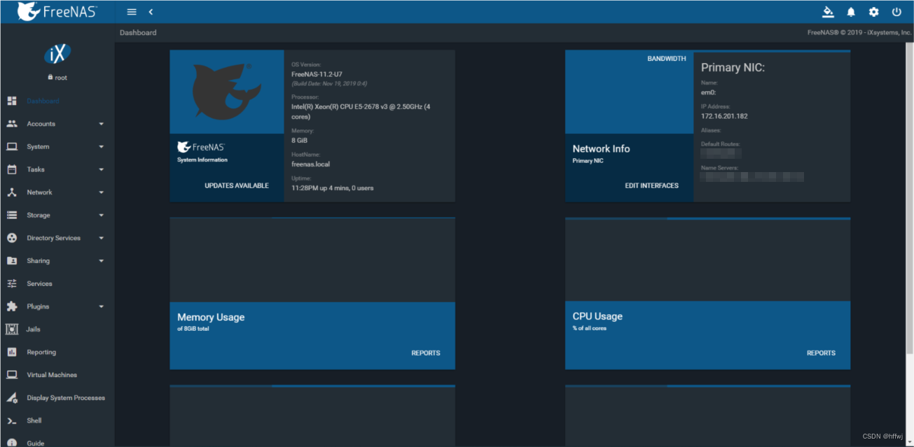Screen dimensions: 914x447
Task: Expand the Plugins menu arrow
Action: (102, 306)
